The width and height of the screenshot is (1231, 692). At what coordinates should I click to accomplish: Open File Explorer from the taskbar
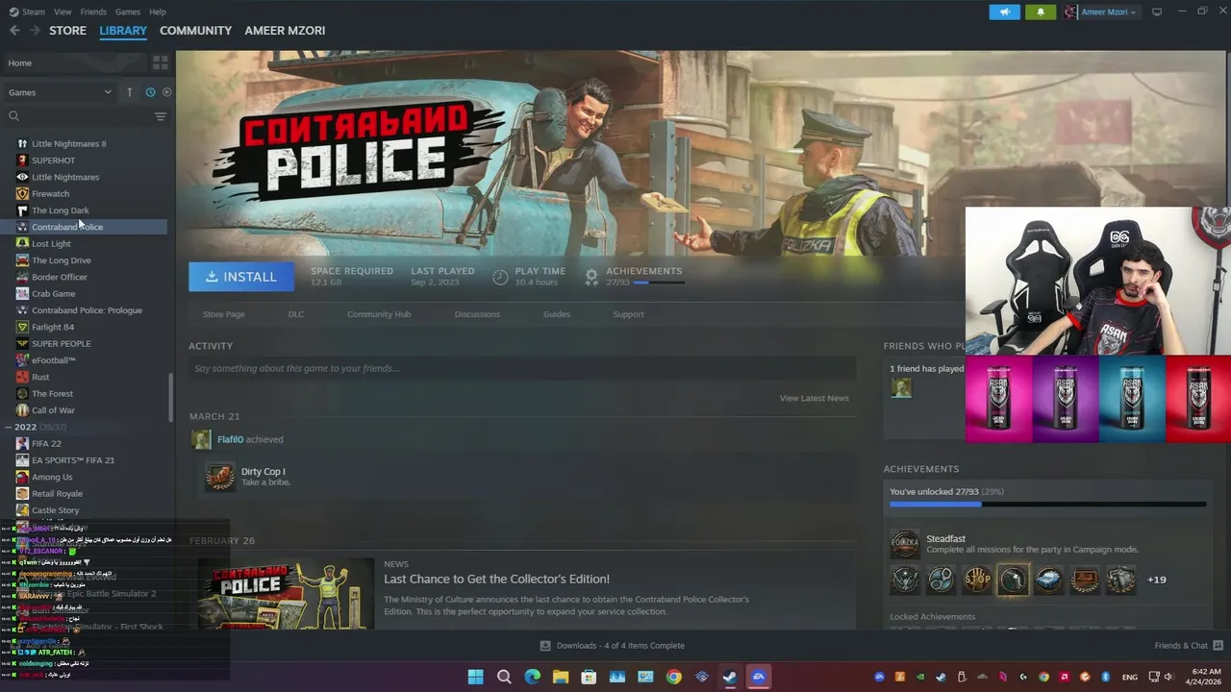pos(561,677)
